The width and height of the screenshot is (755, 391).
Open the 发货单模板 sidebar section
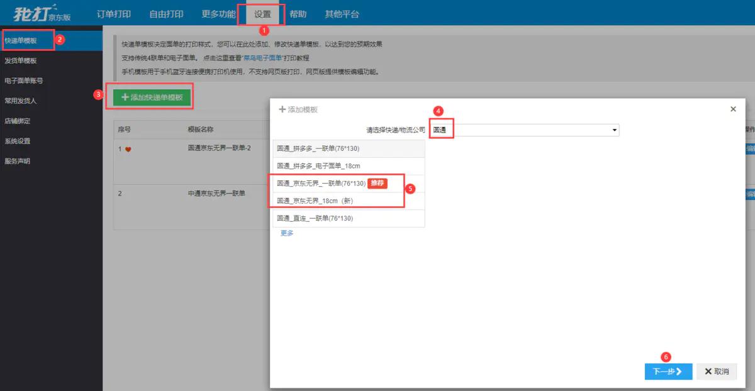point(26,60)
